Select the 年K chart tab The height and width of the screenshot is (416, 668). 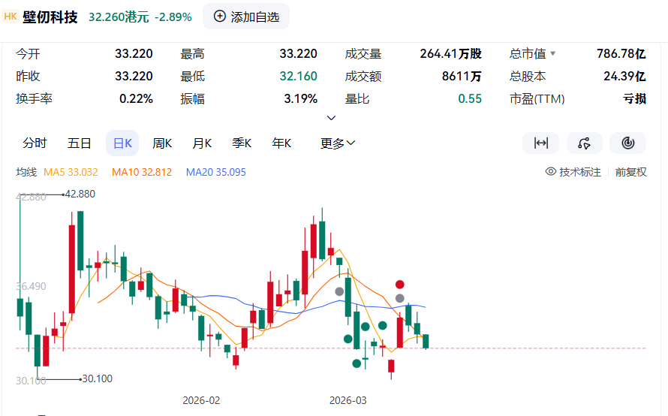click(x=281, y=143)
